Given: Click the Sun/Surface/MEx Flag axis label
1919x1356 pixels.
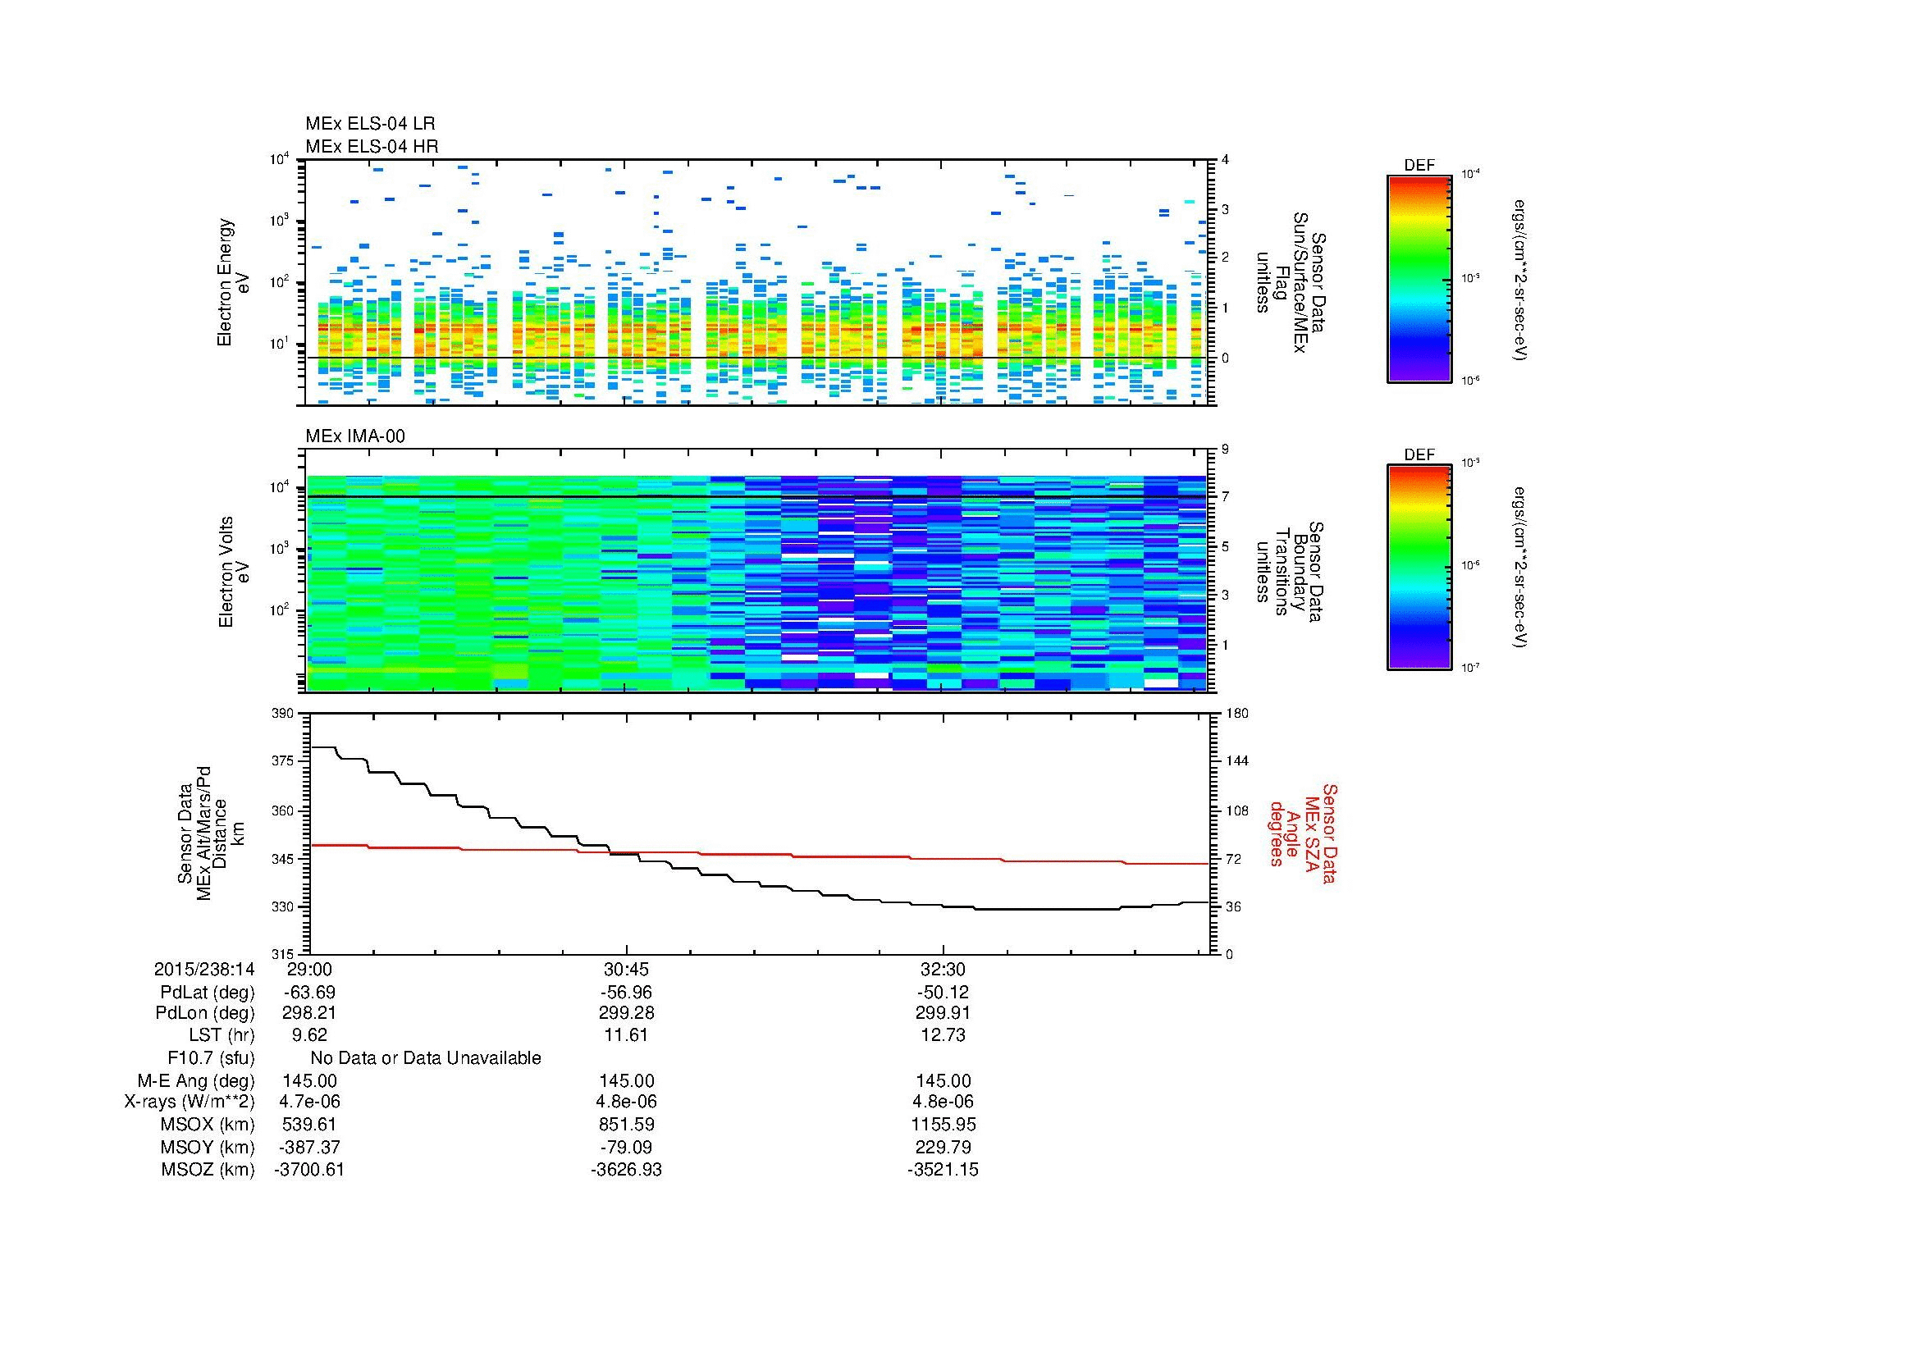Looking at the screenshot, I should click(1291, 282).
